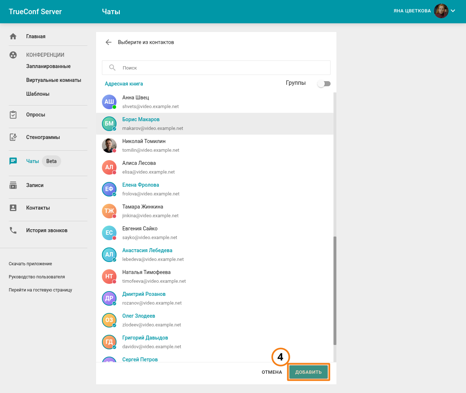Click the История звонков phone icon

pyautogui.click(x=13, y=230)
